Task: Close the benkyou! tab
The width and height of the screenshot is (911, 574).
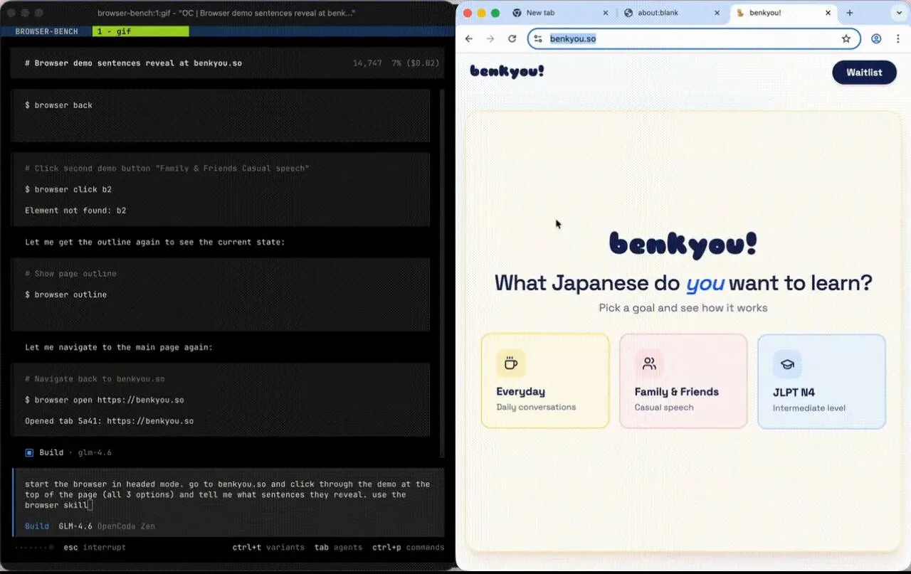Action: coord(828,13)
